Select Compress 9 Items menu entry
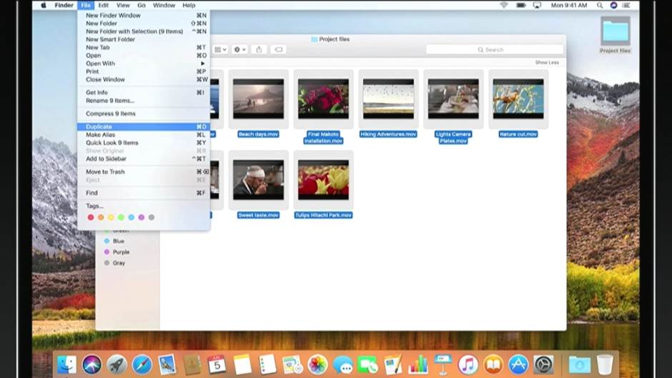Image resolution: width=672 pixels, height=378 pixels. click(x=111, y=114)
